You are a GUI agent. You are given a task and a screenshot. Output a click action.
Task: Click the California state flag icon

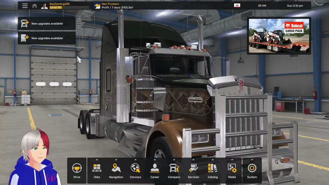237,5
